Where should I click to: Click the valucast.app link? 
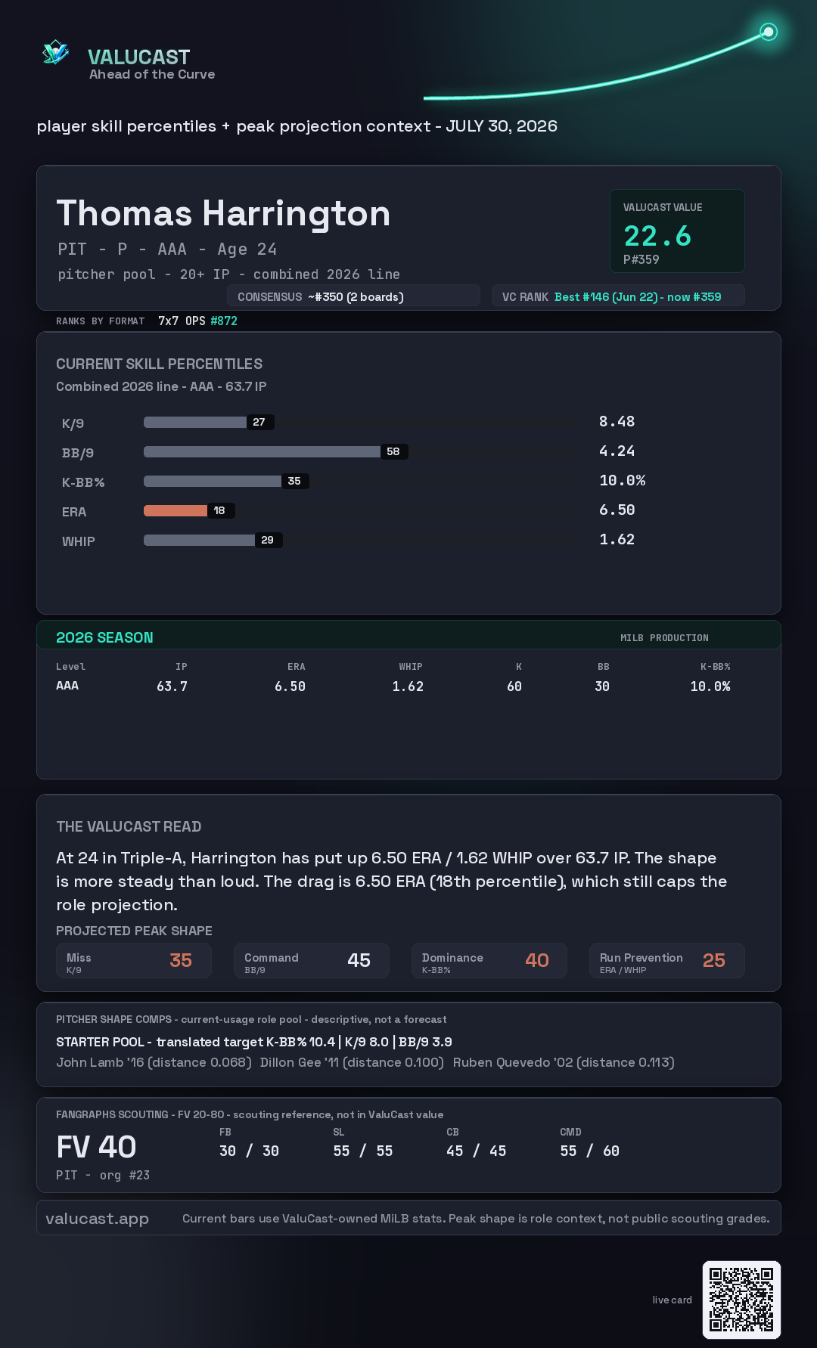(x=97, y=1218)
